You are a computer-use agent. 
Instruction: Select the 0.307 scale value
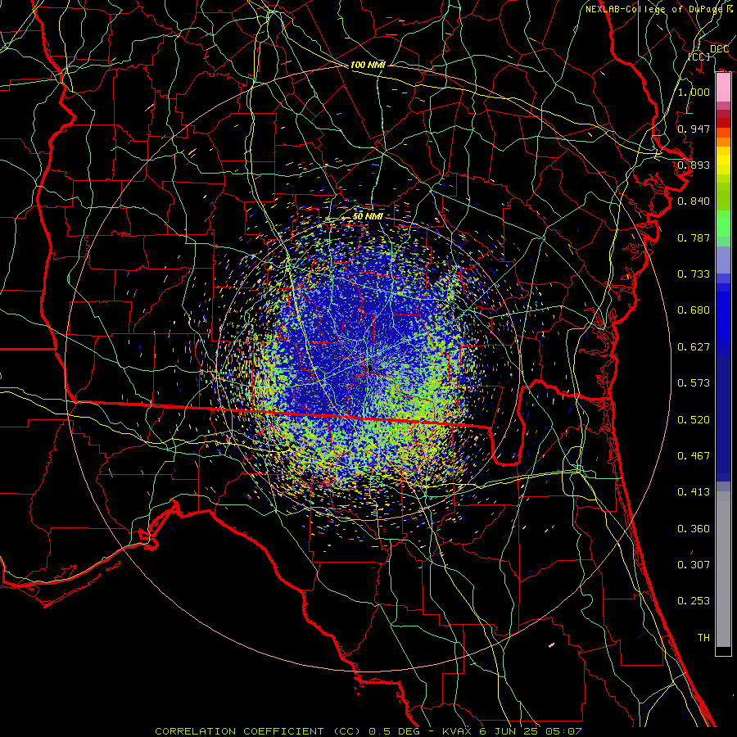(x=694, y=565)
